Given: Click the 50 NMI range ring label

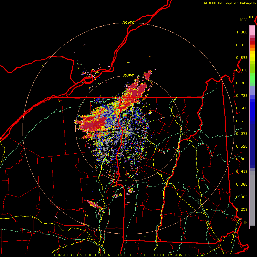Looking at the screenshot, I should pos(128,76).
